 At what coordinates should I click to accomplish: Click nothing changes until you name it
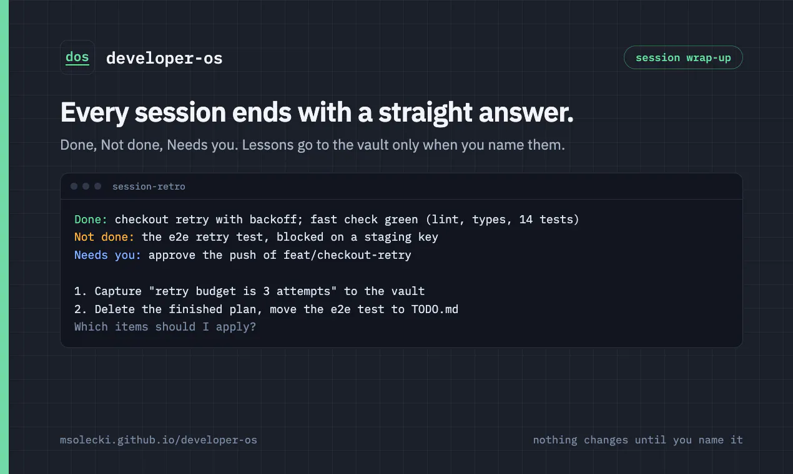638,440
